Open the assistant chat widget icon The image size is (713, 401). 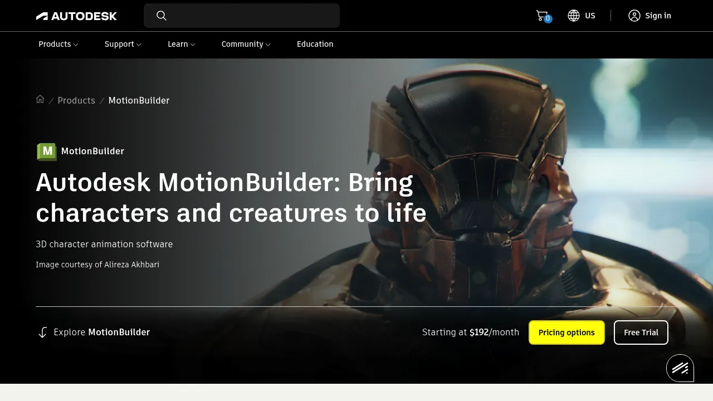pos(680,368)
